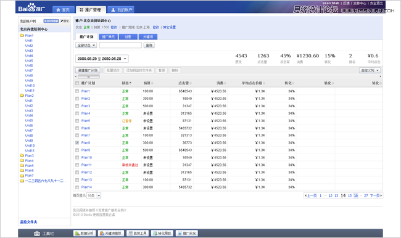Open the rows-per-page dropdown
This screenshot has width=401, height=238.
[94, 195]
